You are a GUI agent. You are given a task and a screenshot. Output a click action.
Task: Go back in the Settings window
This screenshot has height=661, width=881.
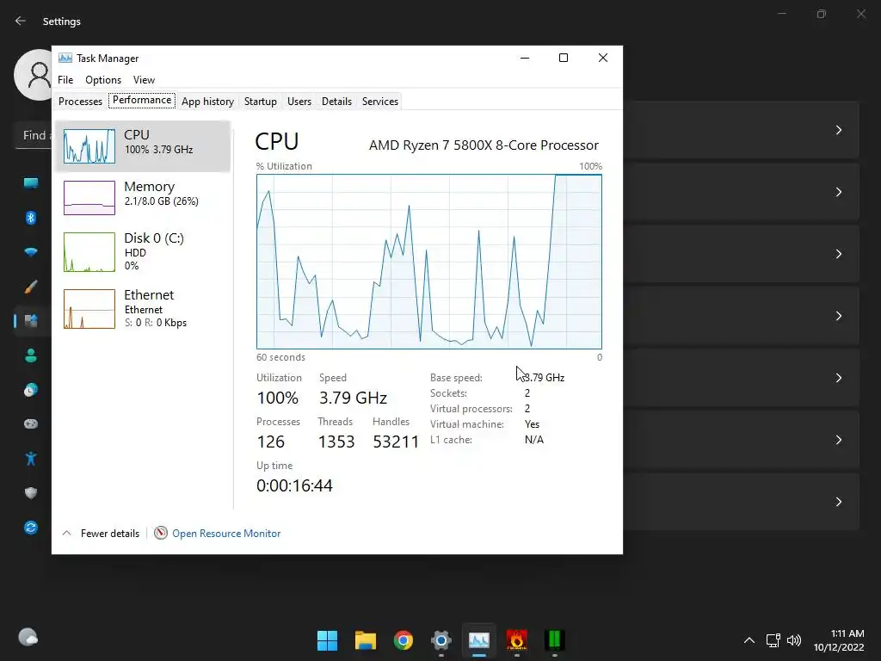click(x=21, y=21)
